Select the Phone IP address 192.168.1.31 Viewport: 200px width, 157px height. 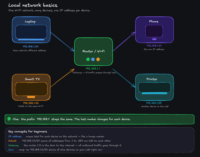tap(154, 46)
